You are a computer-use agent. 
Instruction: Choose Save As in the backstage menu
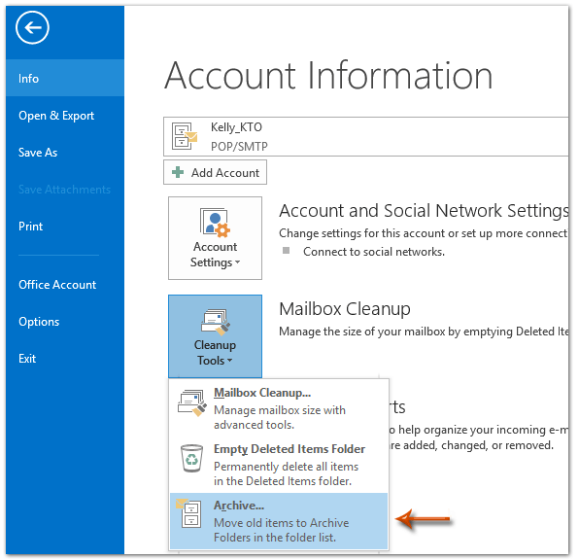pos(38,153)
